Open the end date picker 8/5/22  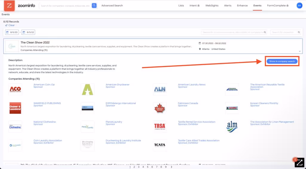pos(28,32)
